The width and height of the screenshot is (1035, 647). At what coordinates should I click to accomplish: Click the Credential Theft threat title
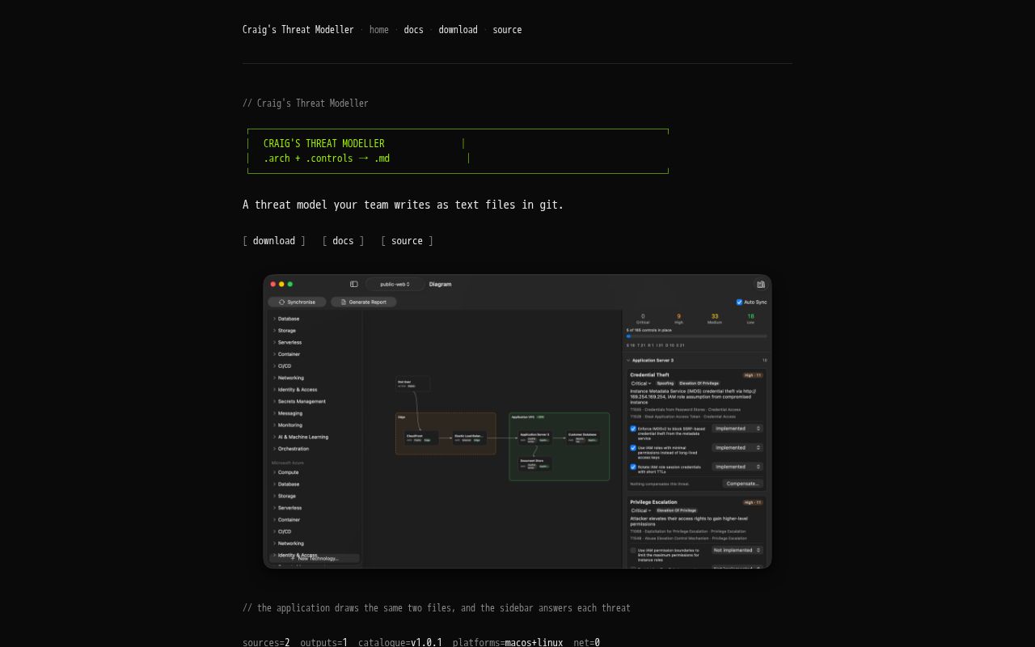pyautogui.click(x=650, y=375)
